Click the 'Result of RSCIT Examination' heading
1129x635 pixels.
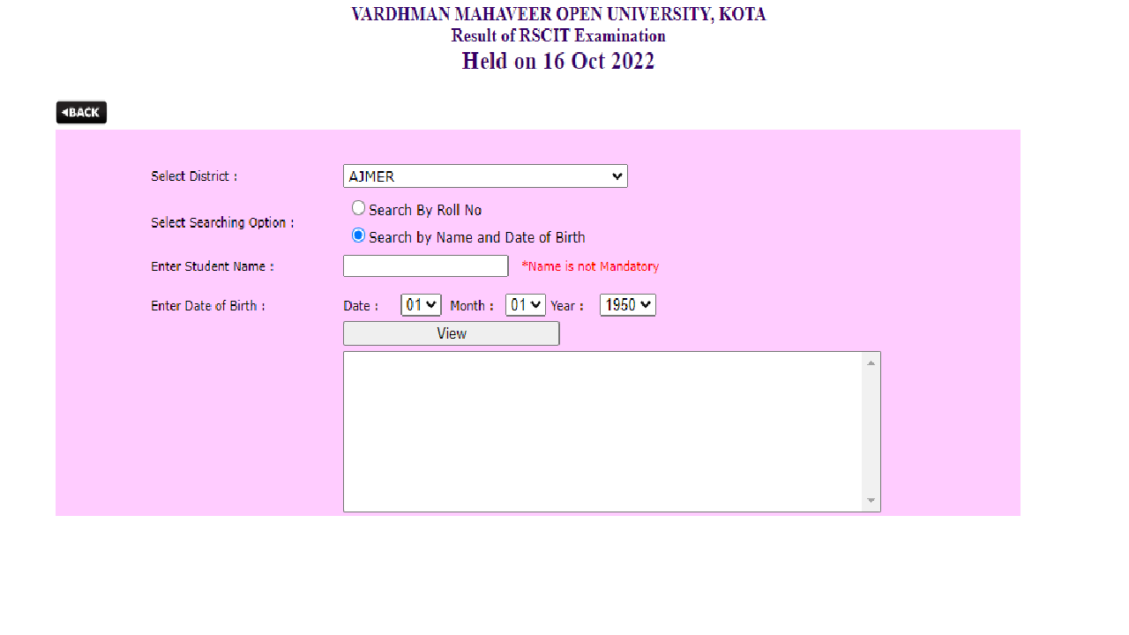point(558,36)
